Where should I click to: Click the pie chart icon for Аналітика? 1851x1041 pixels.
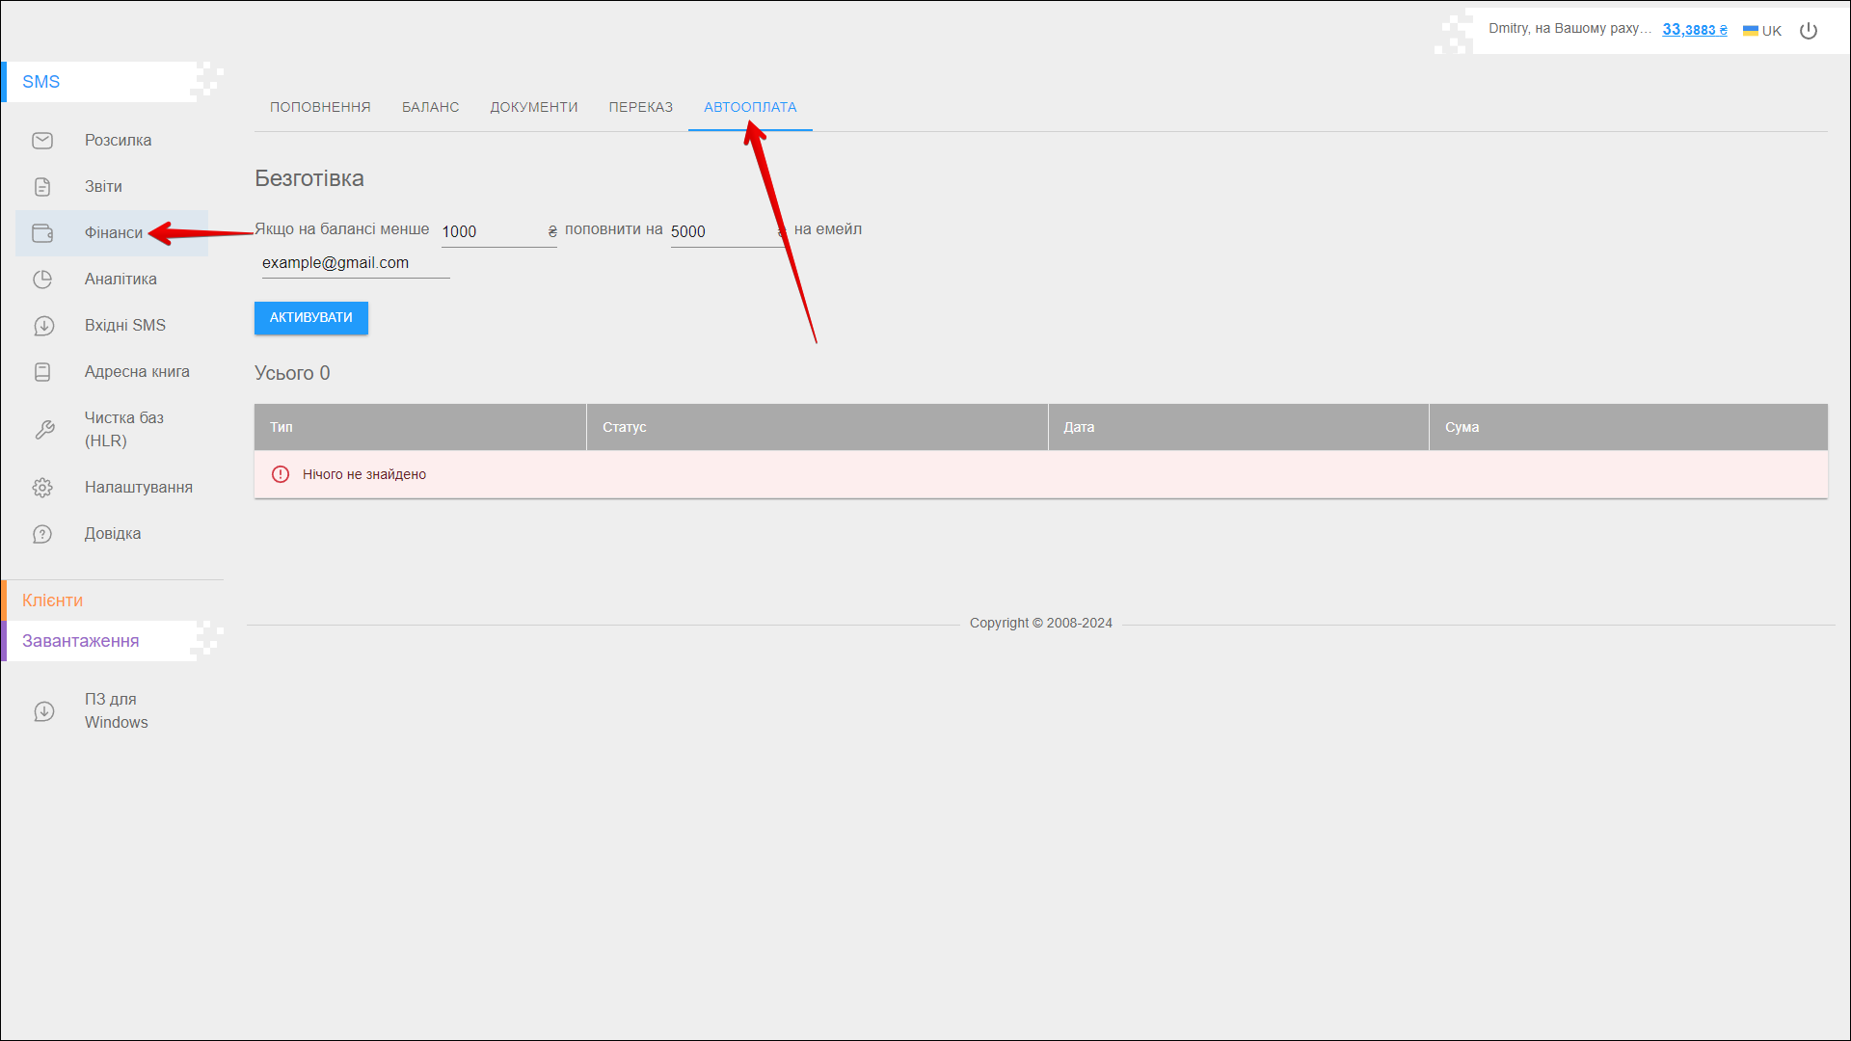[42, 280]
